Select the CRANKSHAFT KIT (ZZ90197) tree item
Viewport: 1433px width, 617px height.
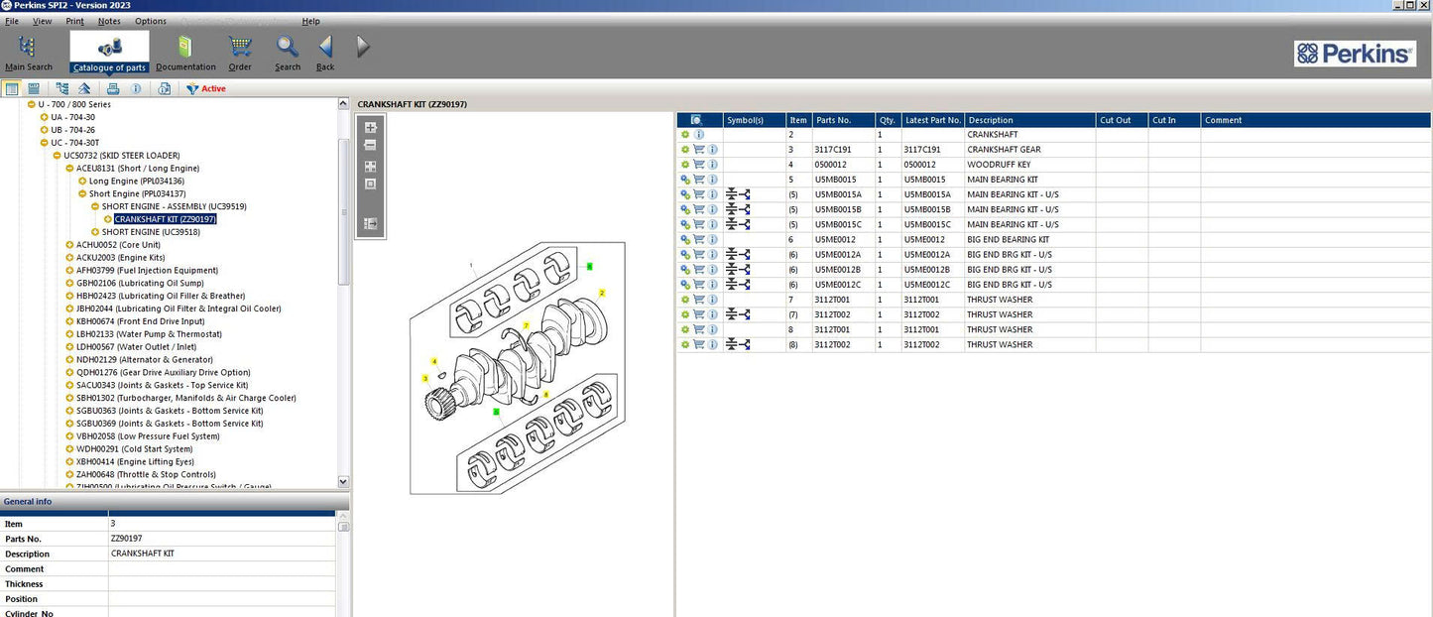pyautogui.click(x=164, y=218)
